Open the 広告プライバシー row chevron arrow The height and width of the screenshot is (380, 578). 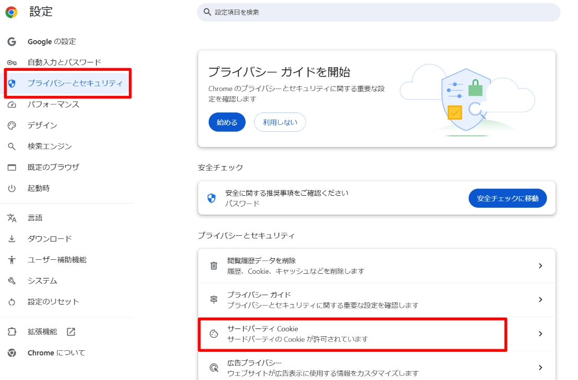[x=540, y=368]
